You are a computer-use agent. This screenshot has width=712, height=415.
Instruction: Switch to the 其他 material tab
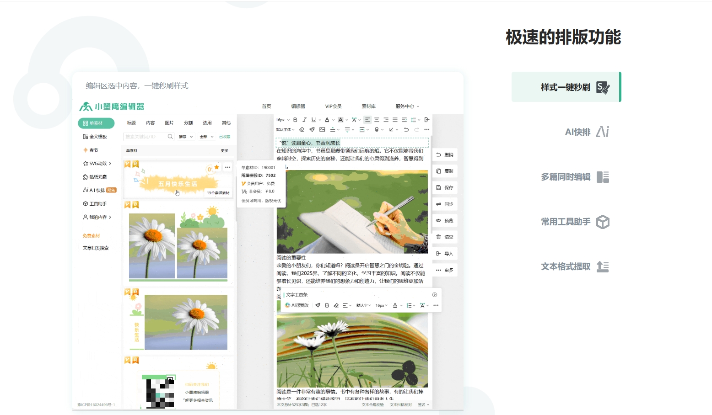pos(226,122)
